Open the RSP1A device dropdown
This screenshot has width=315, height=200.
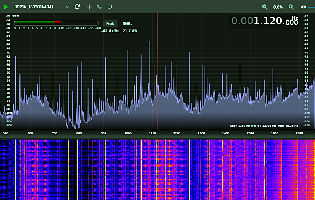click(41, 7)
